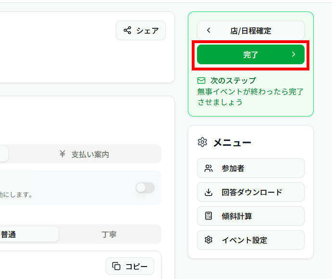Click the yen icon on 支払い案内 tab
Screen dimensions: 332x279
(62, 154)
